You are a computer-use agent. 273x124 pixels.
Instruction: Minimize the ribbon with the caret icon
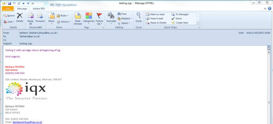(x=265, y=8)
